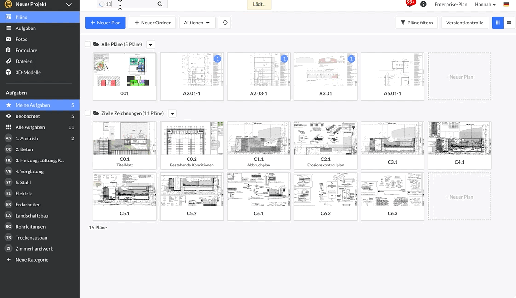Click the Alle Aufgaben grid icon

coord(9,127)
